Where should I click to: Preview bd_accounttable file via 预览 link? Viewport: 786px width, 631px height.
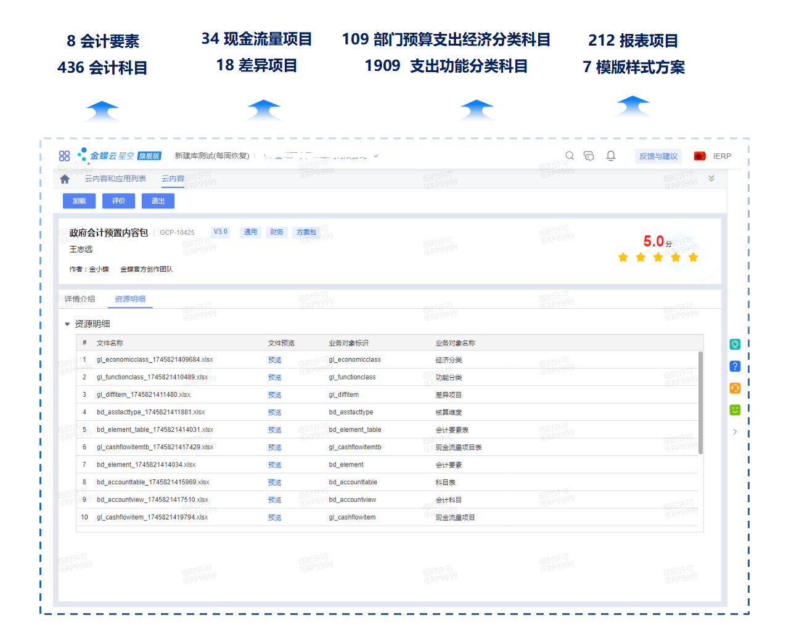275,482
